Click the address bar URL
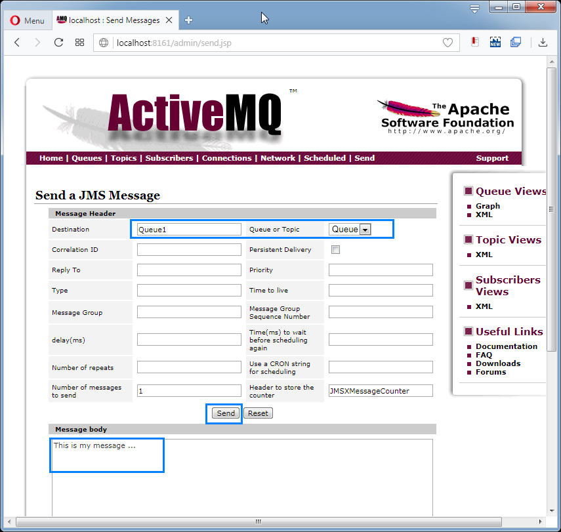The width and height of the screenshot is (561, 532). tap(174, 43)
